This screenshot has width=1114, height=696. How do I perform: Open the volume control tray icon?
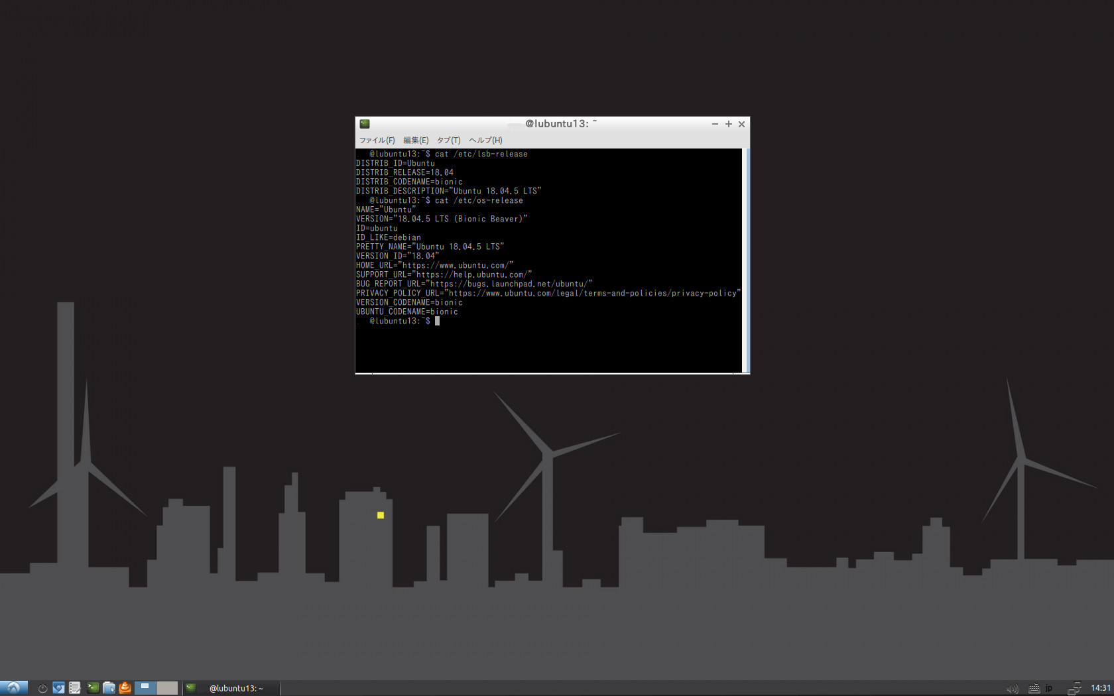tap(1012, 689)
